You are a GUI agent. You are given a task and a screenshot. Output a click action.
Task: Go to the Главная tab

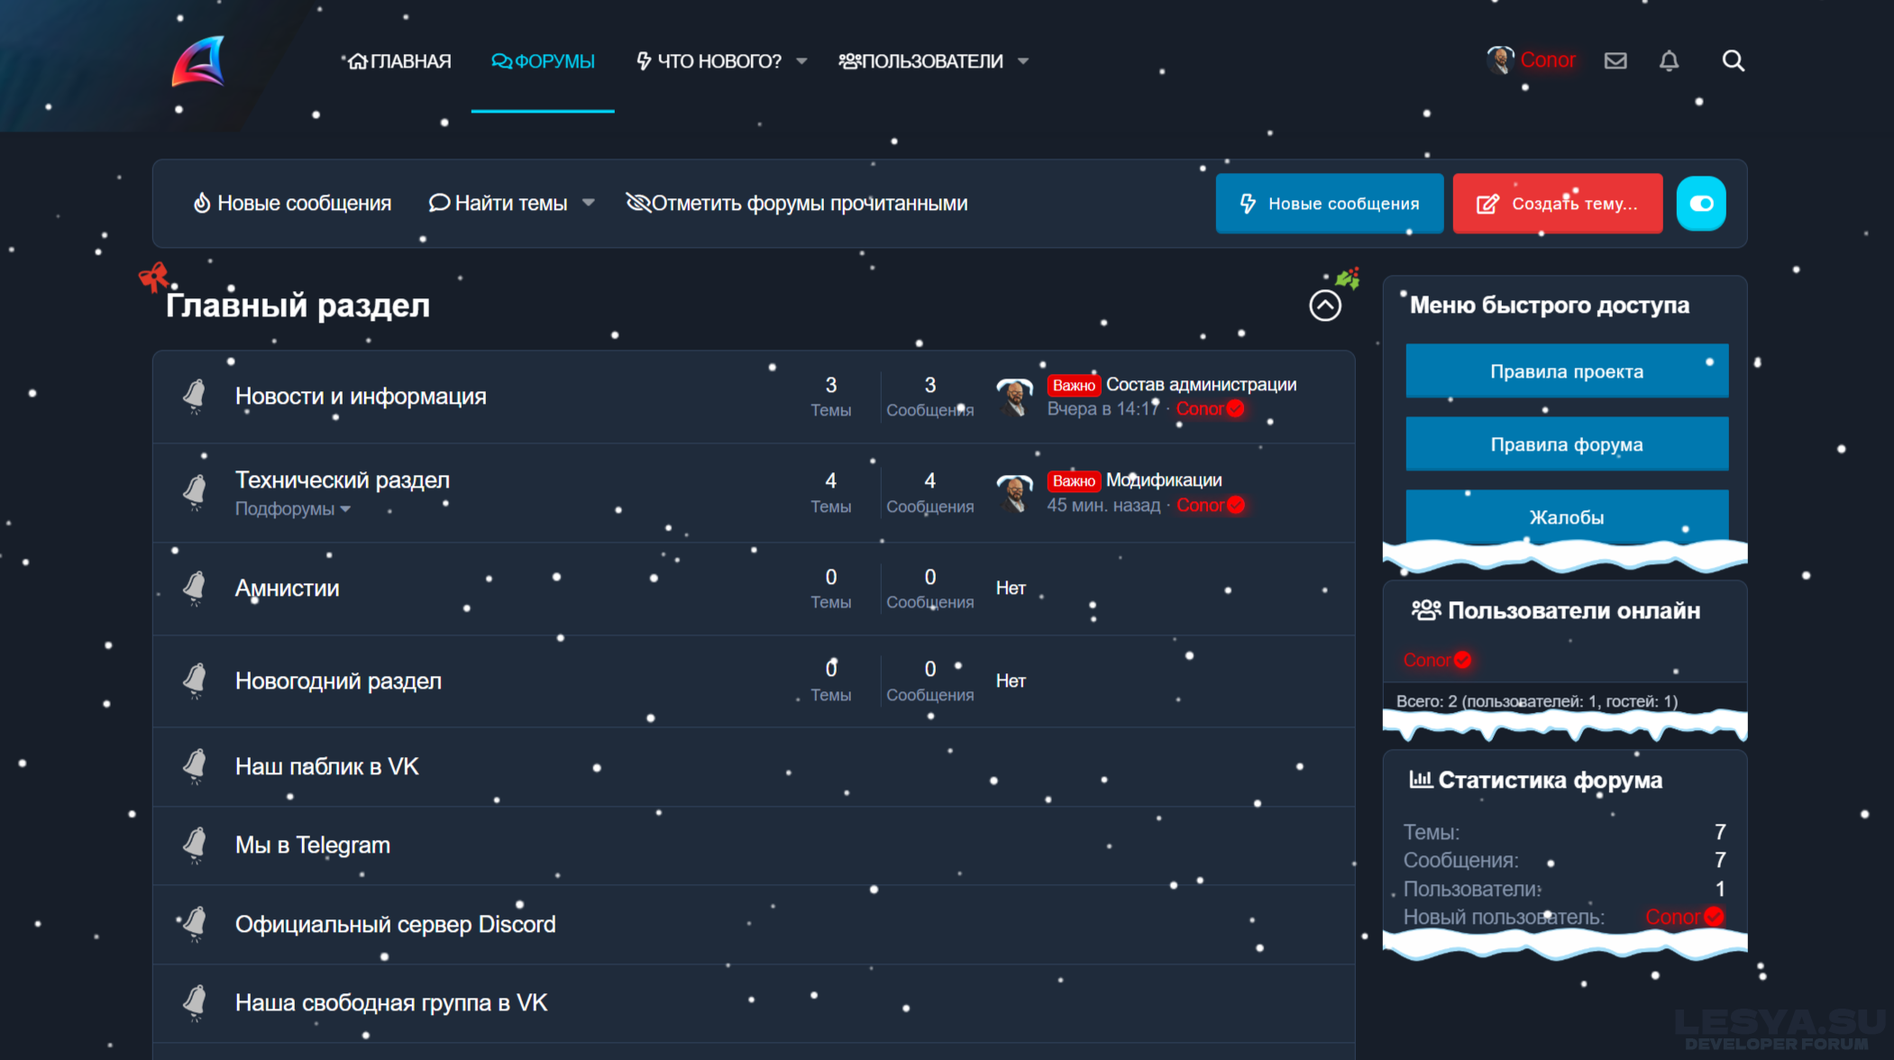399,61
